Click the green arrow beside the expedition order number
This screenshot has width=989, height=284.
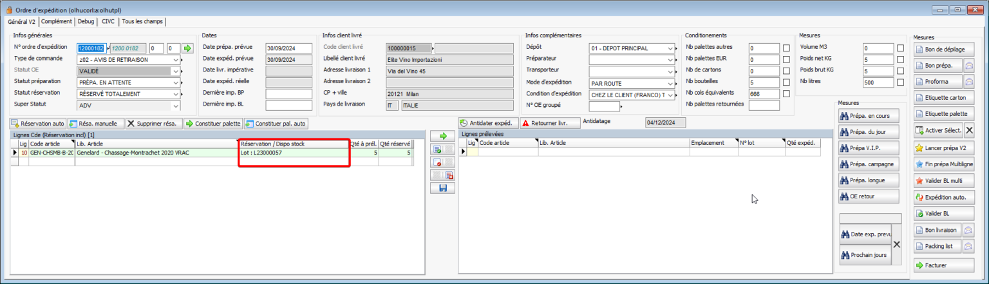[x=187, y=48]
